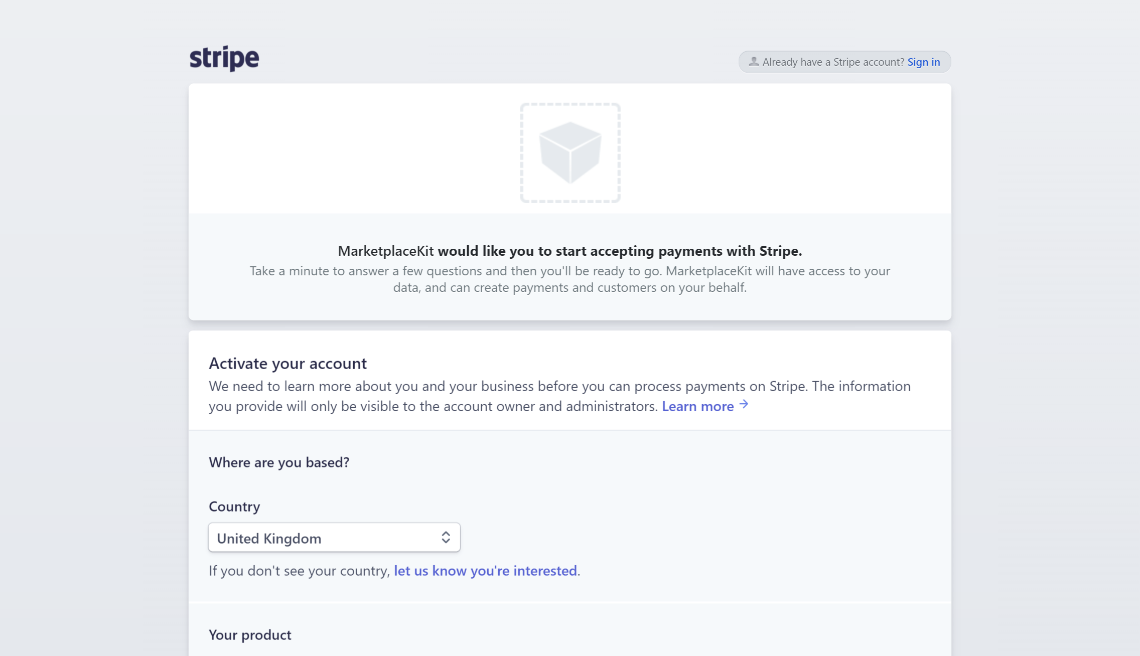Click the "Country" field label
Image resolution: width=1140 pixels, height=656 pixels.
point(234,507)
